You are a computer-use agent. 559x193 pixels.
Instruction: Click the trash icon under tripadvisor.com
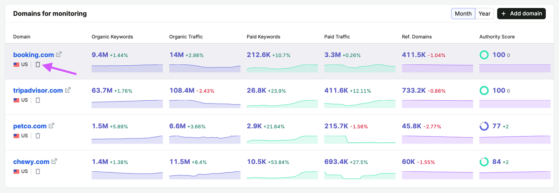(38, 100)
